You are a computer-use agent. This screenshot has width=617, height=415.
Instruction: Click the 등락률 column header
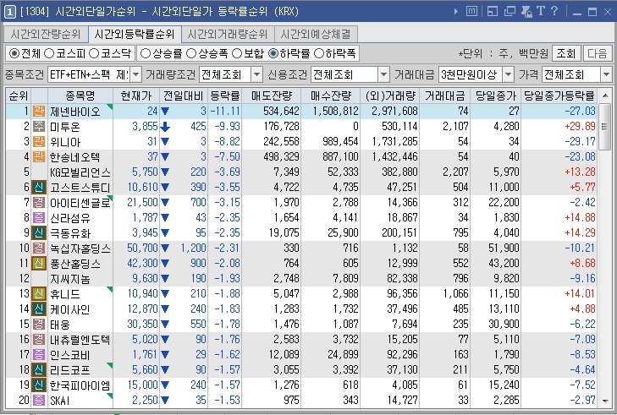tap(224, 96)
